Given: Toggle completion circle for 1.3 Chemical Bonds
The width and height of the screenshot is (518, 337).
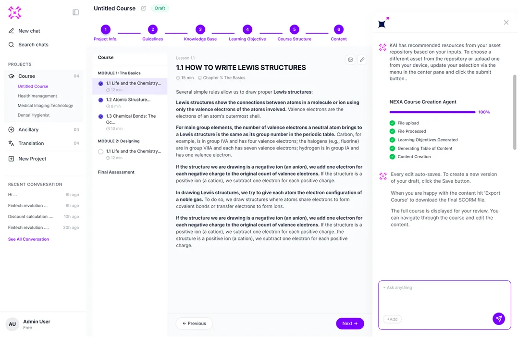Looking at the screenshot, I should tap(101, 116).
